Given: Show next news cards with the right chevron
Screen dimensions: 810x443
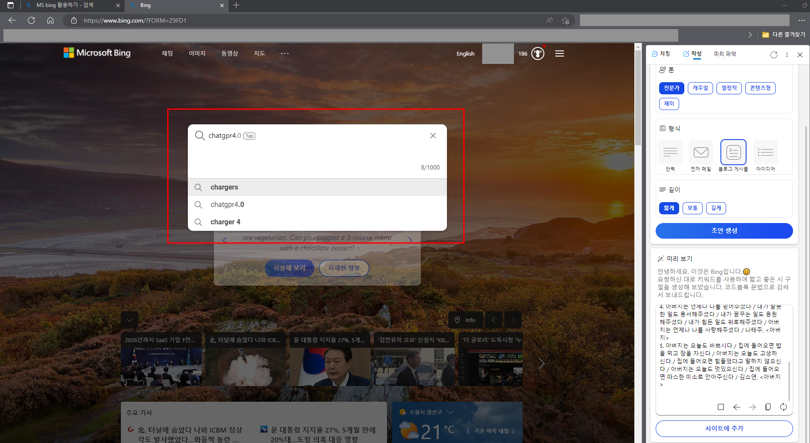Looking at the screenshot, I should [x=541, y=363].
